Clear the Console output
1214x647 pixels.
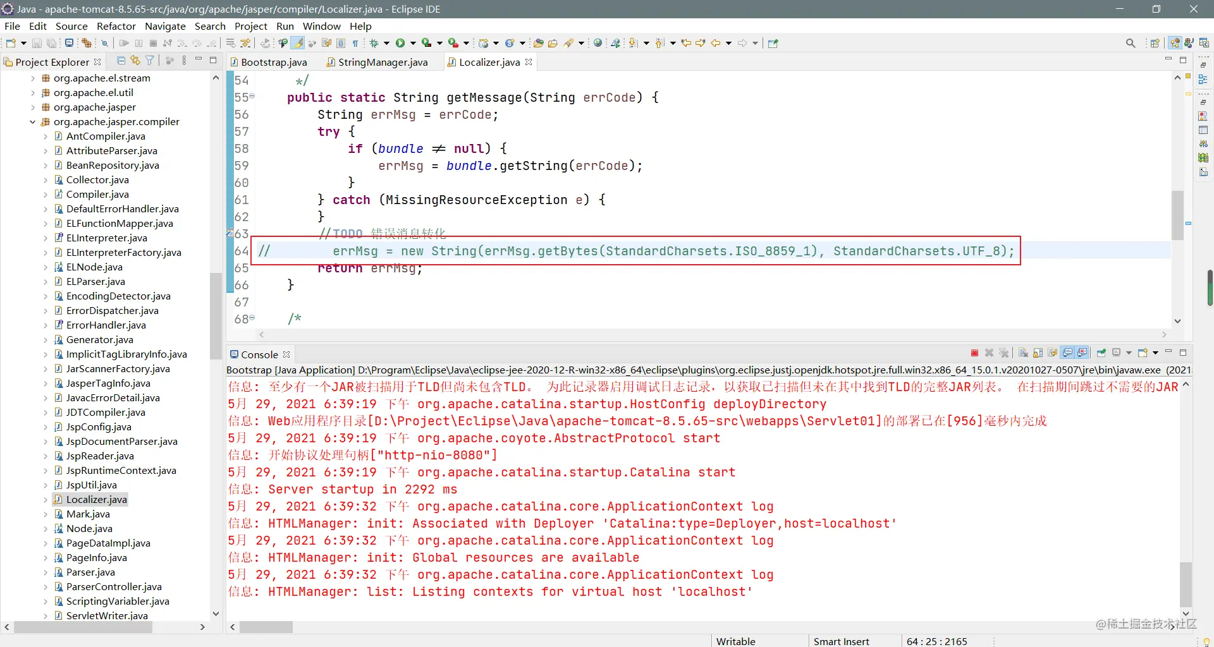1023,353
